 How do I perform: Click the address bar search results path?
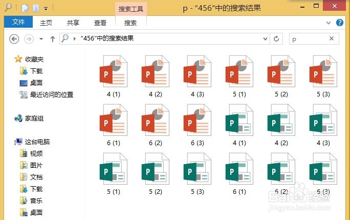coord(107,38)
